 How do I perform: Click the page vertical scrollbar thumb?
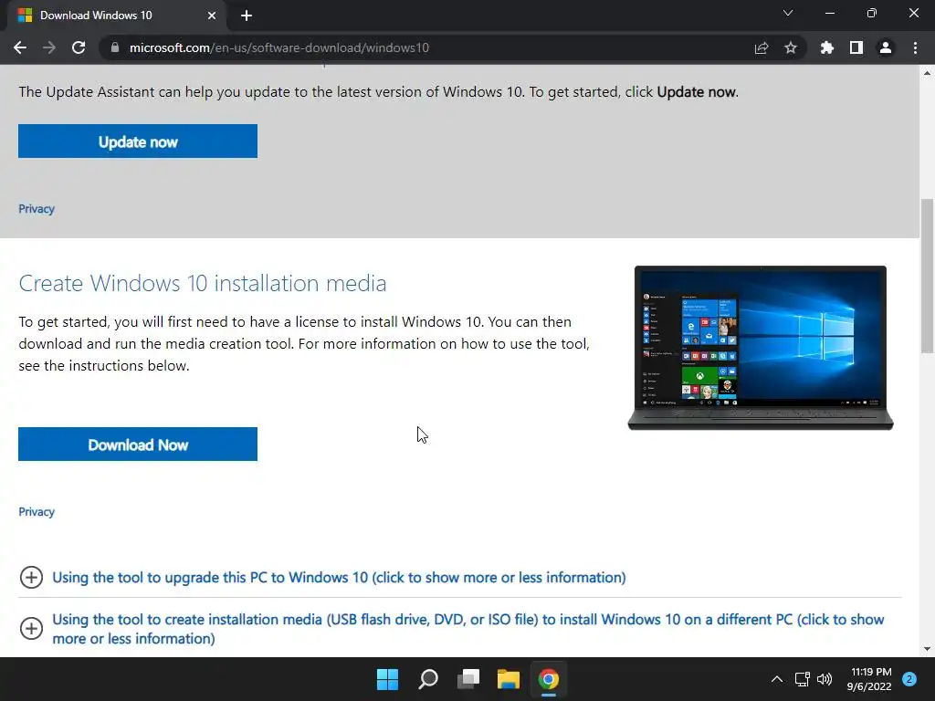927,276
